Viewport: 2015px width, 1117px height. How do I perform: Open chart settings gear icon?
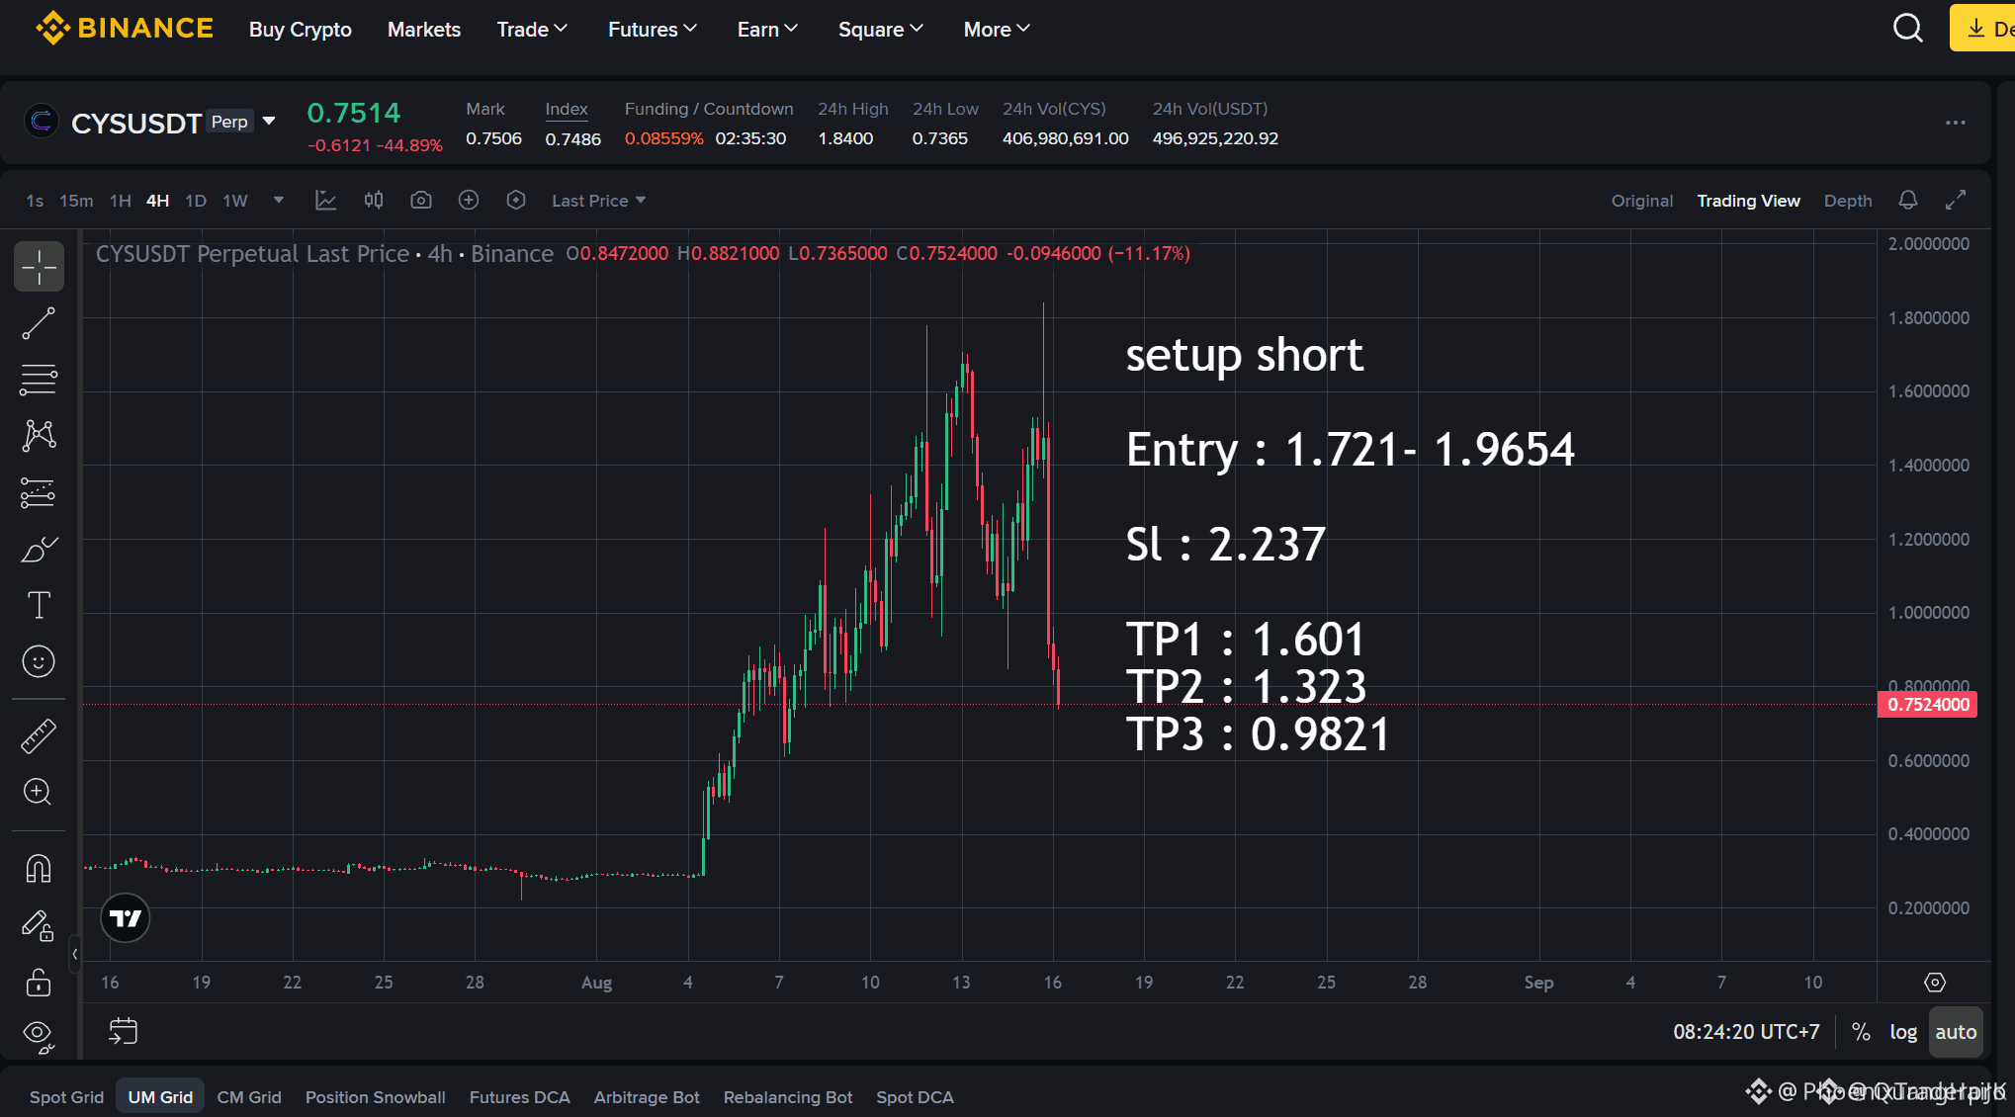1935,983
